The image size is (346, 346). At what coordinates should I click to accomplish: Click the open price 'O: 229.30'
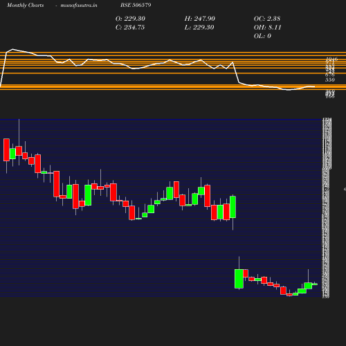130,19
